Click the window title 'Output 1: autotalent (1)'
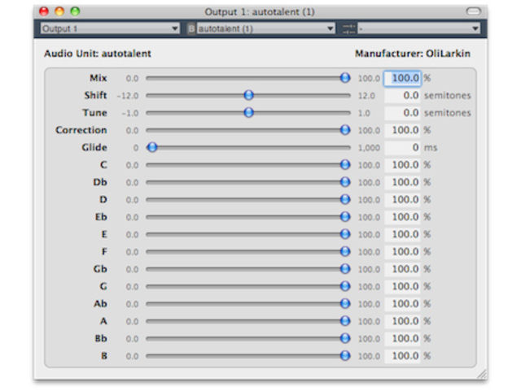 260,12
